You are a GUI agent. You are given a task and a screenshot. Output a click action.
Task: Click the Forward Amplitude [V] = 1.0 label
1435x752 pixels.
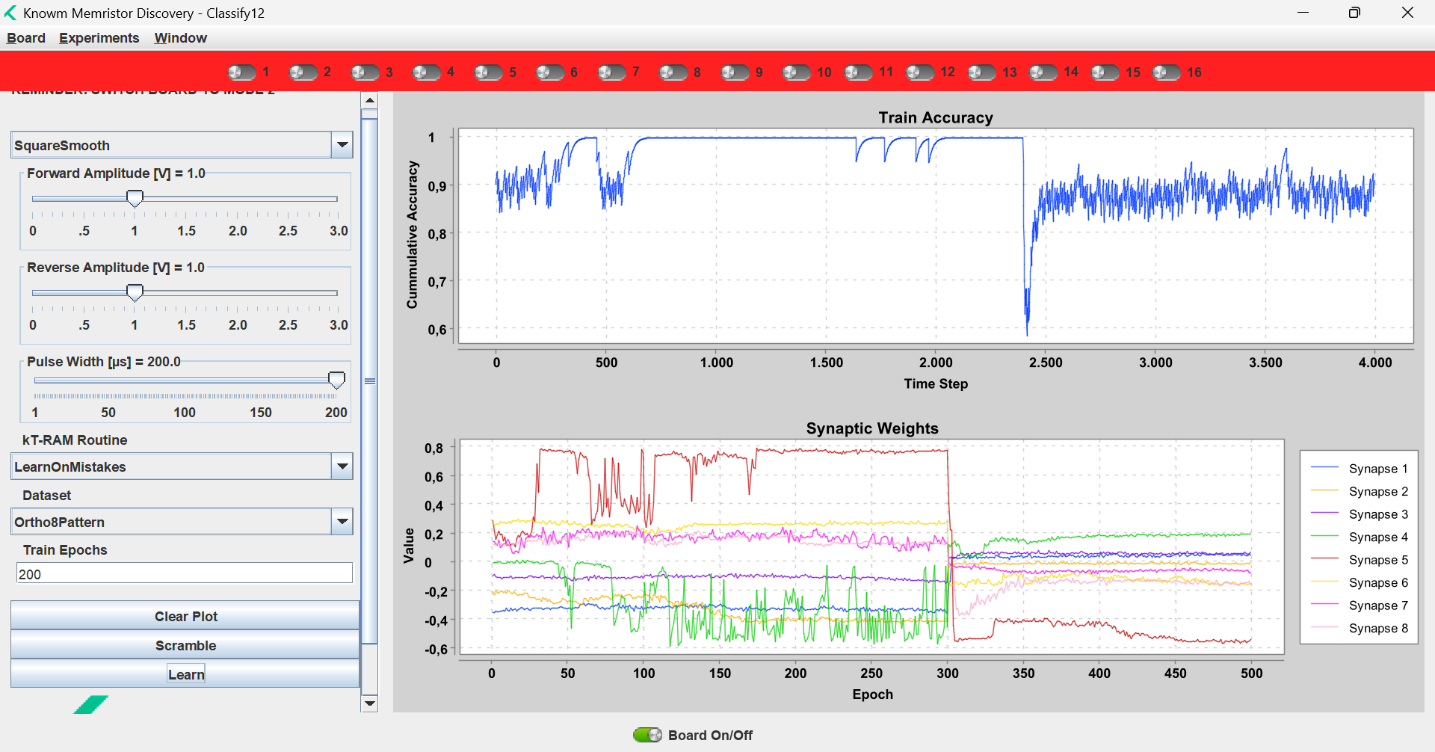(x=116, y=173)
